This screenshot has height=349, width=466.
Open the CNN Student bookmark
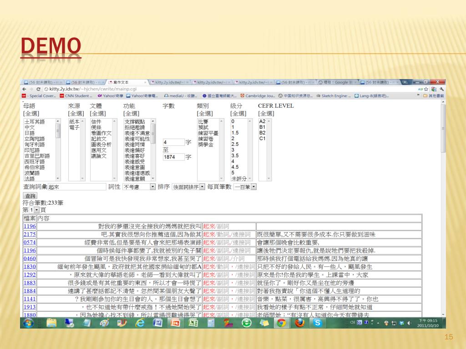coord(76,96)
